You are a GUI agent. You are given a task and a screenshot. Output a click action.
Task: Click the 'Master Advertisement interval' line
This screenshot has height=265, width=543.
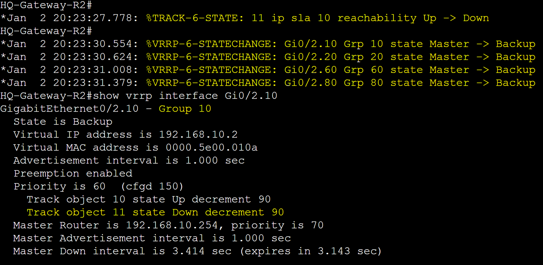tap(152, 238)
